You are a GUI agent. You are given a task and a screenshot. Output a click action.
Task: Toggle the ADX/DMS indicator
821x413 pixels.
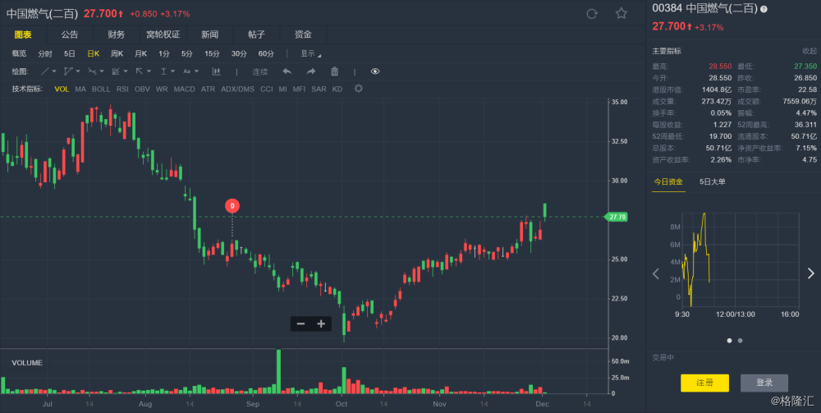click(238, 89)
